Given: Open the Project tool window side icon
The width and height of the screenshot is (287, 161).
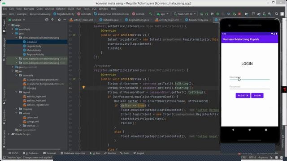Looking at the screenshot, I should tap(4, 25).
